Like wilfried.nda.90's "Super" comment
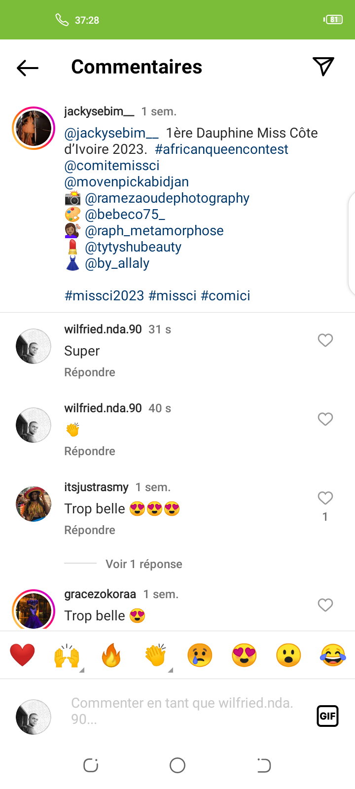The image size is (355, 789). pyautogui.click(x=325, y=340)
